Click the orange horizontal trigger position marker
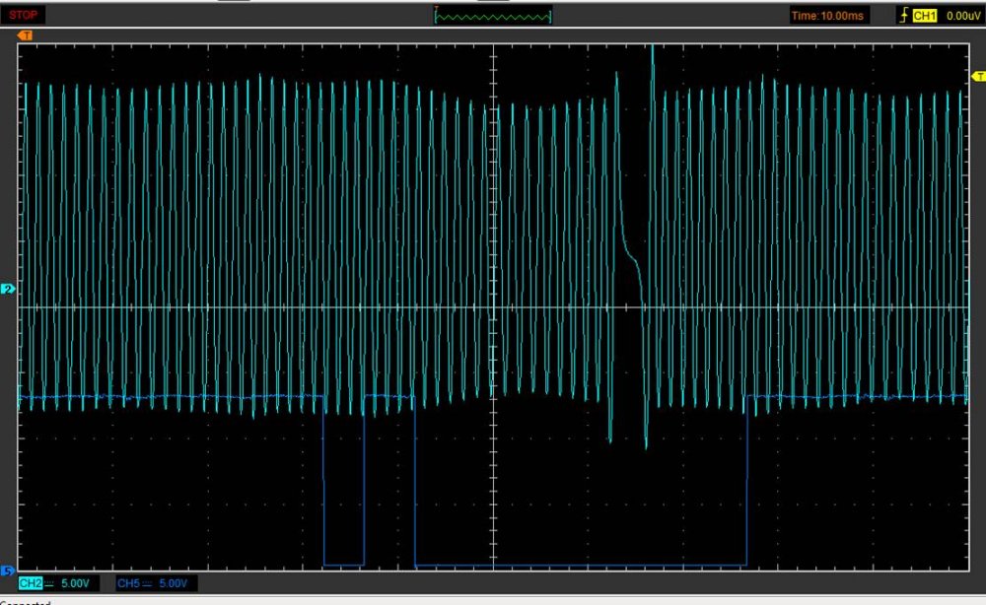The width and height of the screenshot is (986, 605). pos(26,35)
